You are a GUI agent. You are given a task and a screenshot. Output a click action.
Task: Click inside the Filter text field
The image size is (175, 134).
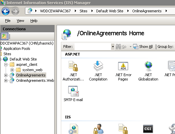(x=93, y=47)
